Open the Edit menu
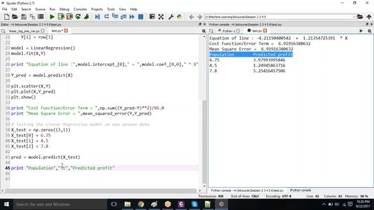This screenshot has width=374, height=210. (x=14, y=9)
